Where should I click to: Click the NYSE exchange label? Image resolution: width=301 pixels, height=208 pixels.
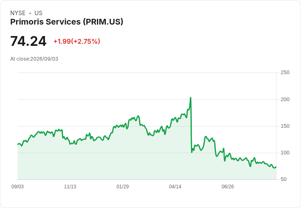[x=18, y=13]
